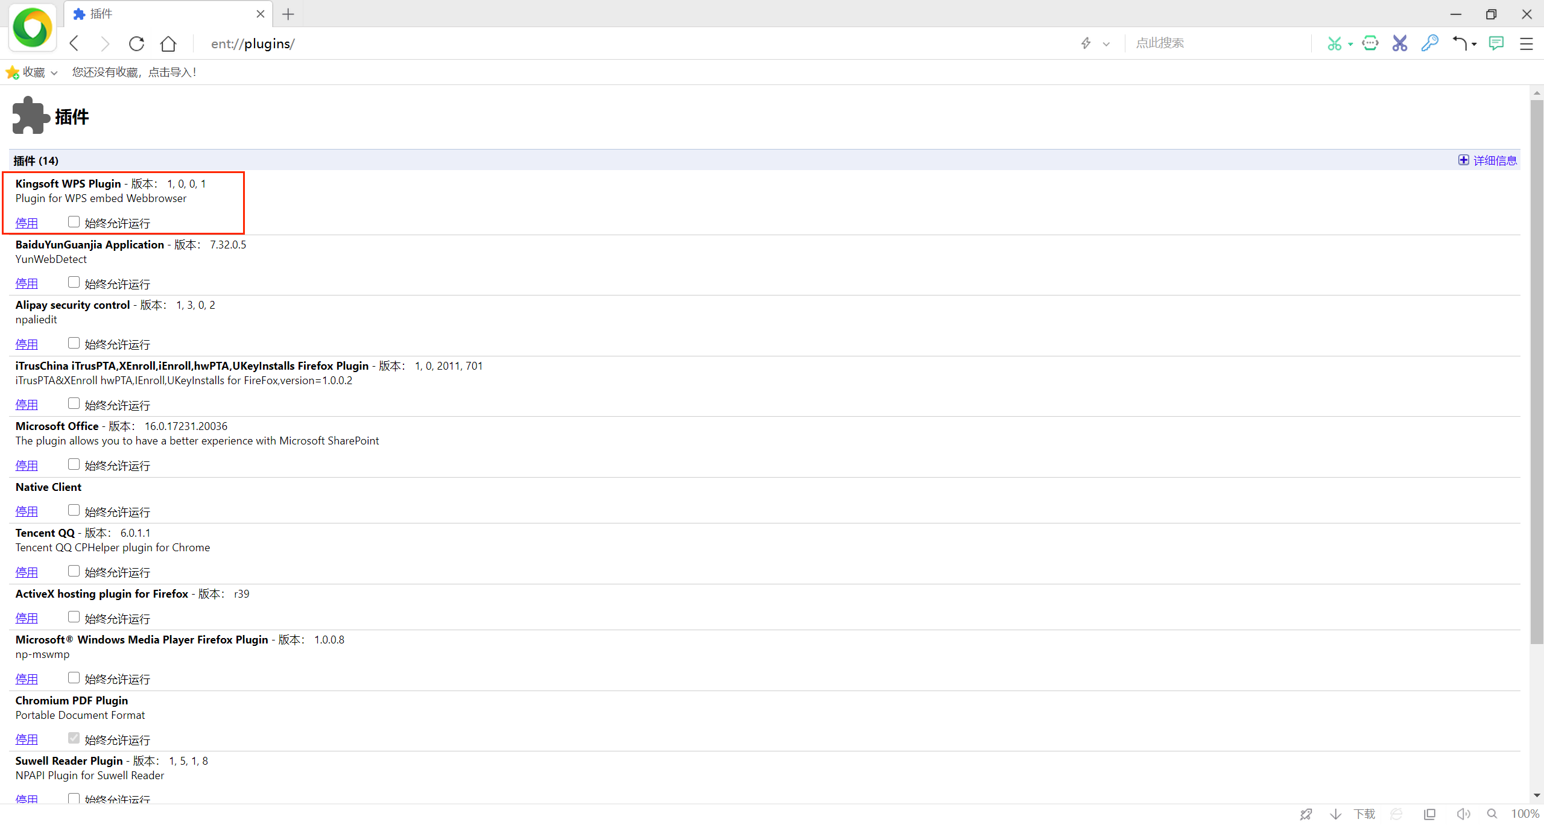Check 始终允许运行 for Alipay security control

(x=74, y=343)
